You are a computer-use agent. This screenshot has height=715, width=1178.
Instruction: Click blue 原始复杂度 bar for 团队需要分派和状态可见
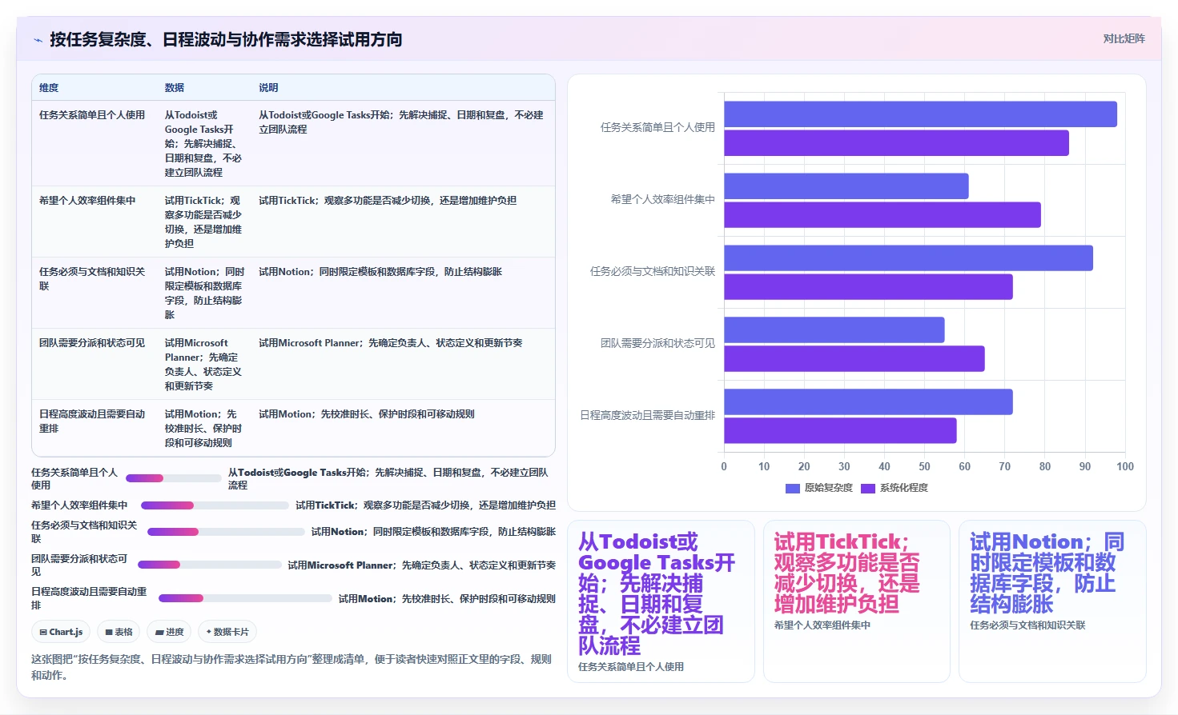pyautogui.click(x=834, y=330)
